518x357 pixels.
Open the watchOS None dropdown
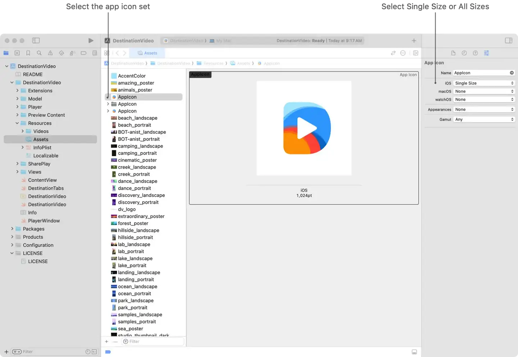(484, 100)
